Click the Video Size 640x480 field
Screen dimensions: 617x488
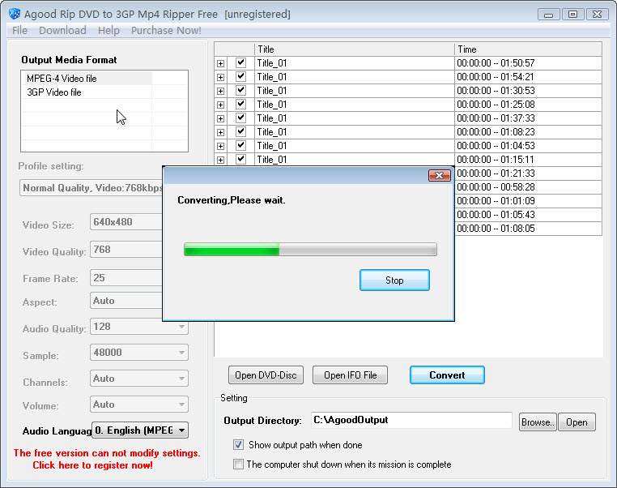pos(126,222)
